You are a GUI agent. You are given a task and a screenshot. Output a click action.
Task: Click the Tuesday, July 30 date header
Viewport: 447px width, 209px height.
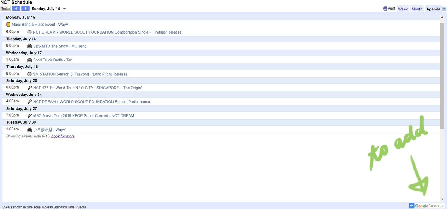pyautogui.click(x=21, y=122)
